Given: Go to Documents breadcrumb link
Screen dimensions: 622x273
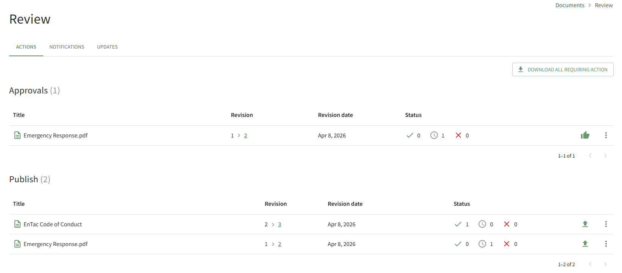Looking at the screenshot, I should (570, 5).
